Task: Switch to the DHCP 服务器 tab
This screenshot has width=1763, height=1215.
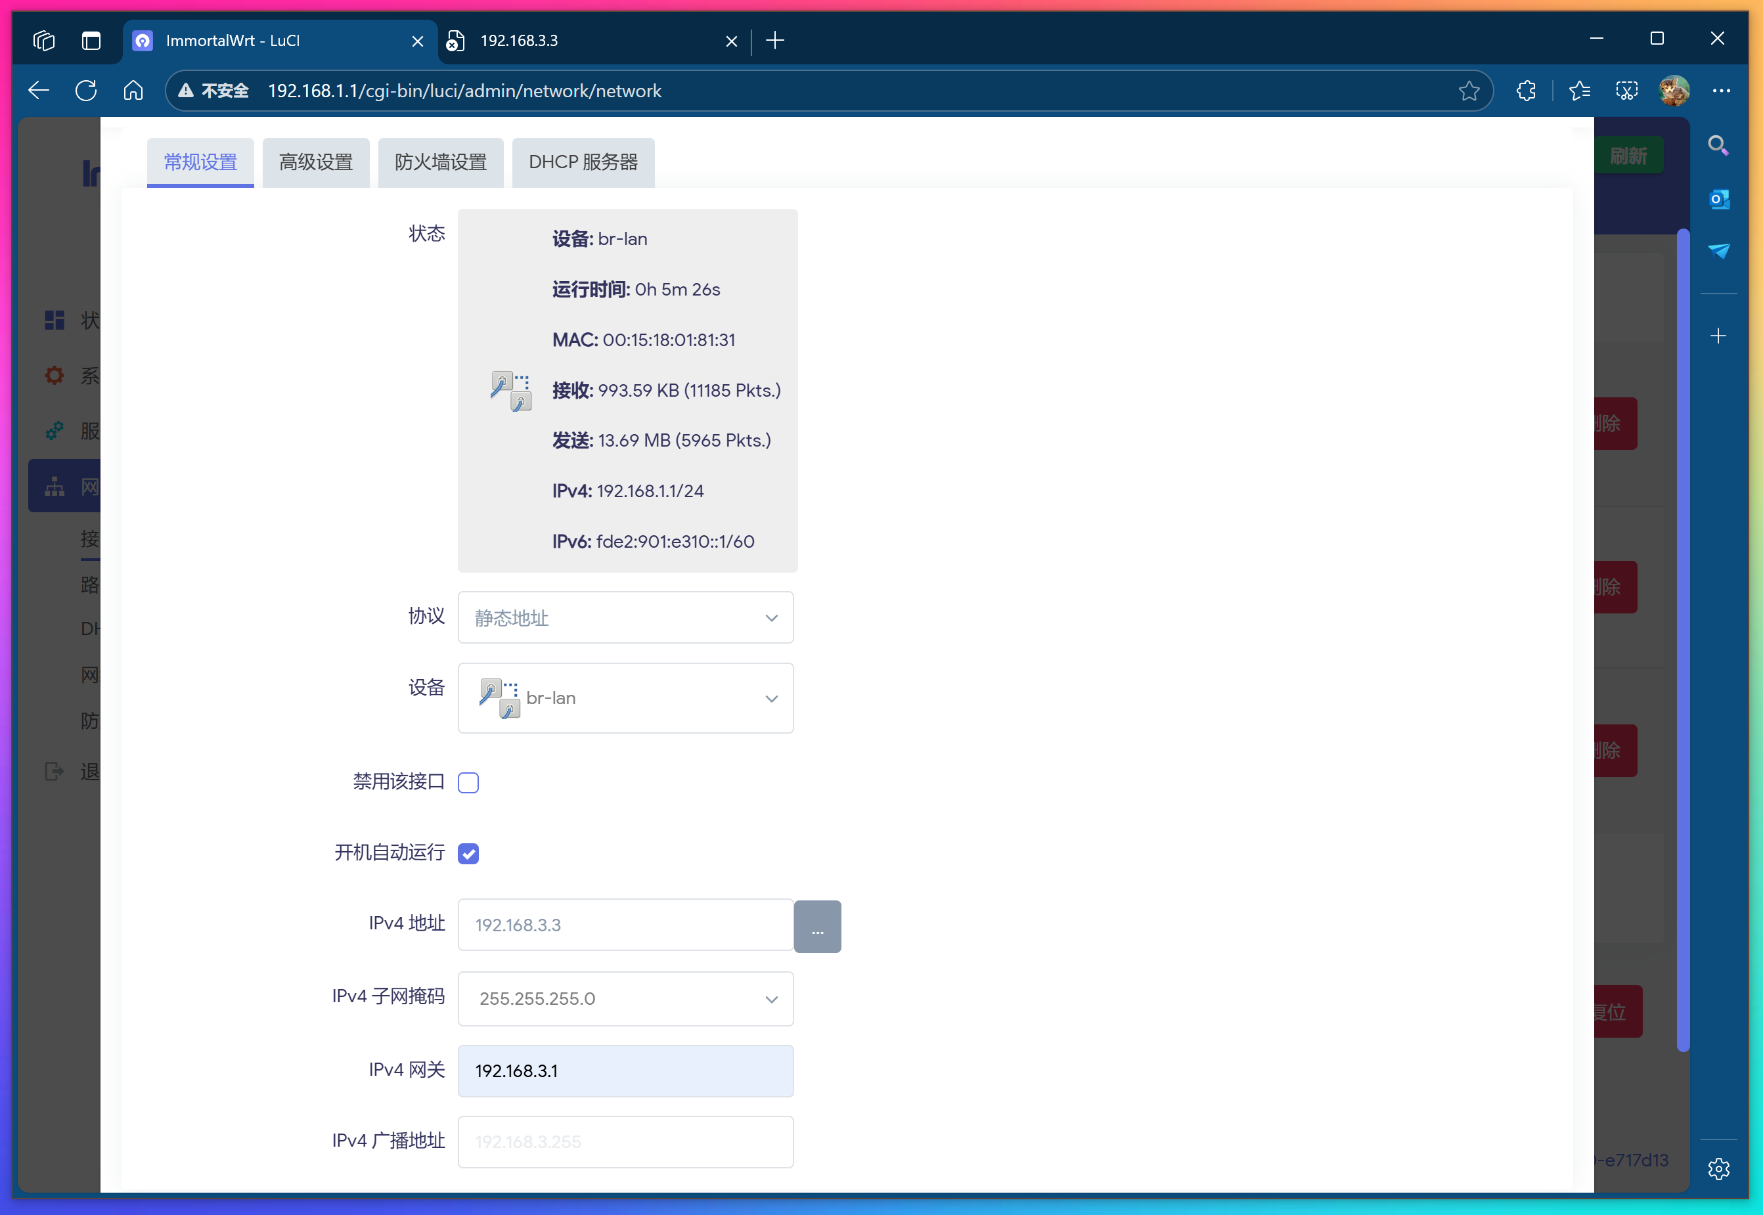Action: point(583,162)
